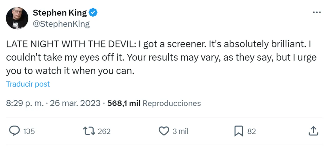Click the 82 bookmarks count
Image resolution: width=328 pixels, height=148 pixels.
(x=251, y=131)
